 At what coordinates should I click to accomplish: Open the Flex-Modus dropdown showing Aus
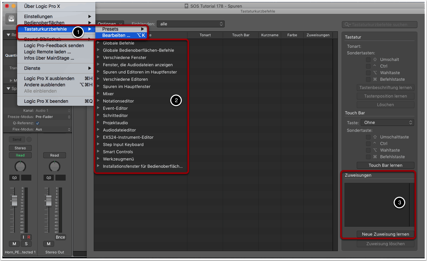click(x=53, y=129)
